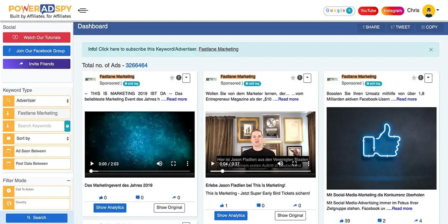Open more options on Jason Fladlien video
Viewport: 448px width, 224px height.
click(308, 164)
